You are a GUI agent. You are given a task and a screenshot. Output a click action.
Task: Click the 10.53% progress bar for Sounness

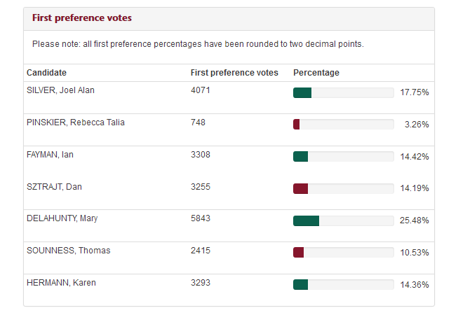point(343,253)
